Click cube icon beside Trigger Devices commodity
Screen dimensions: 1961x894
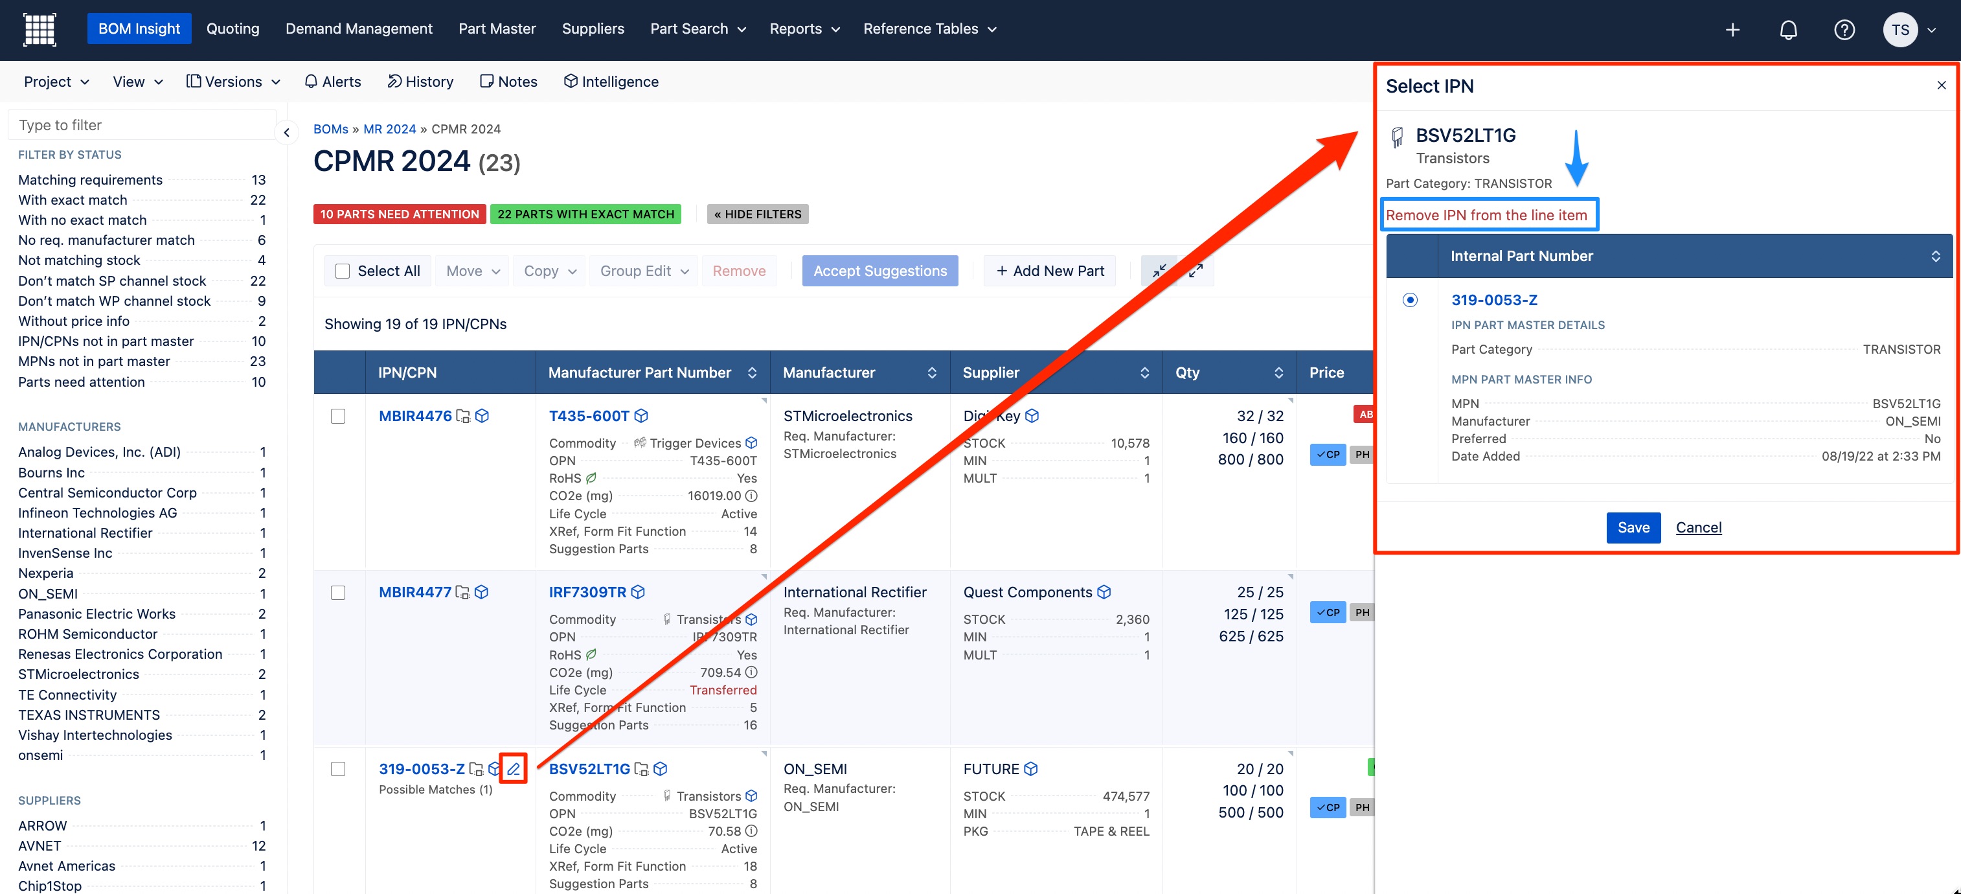point(751,443)
